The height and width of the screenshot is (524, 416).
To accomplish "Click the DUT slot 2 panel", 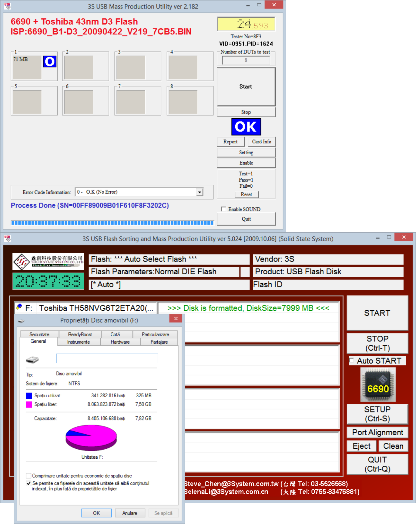I will coord(86,67).
